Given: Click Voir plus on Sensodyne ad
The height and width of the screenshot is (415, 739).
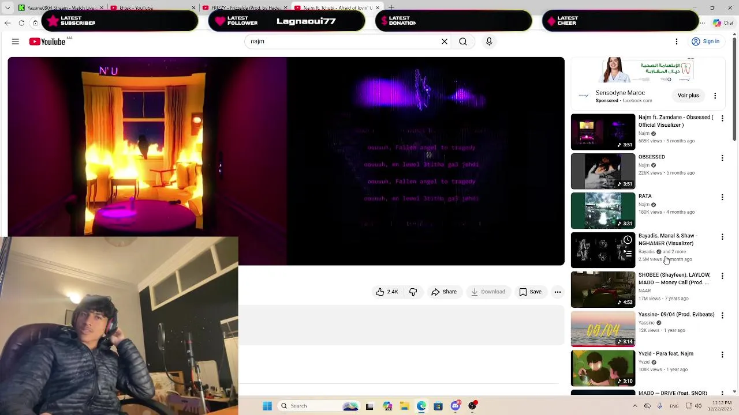Looking at the screenshot, I should (x=688, y=96).
